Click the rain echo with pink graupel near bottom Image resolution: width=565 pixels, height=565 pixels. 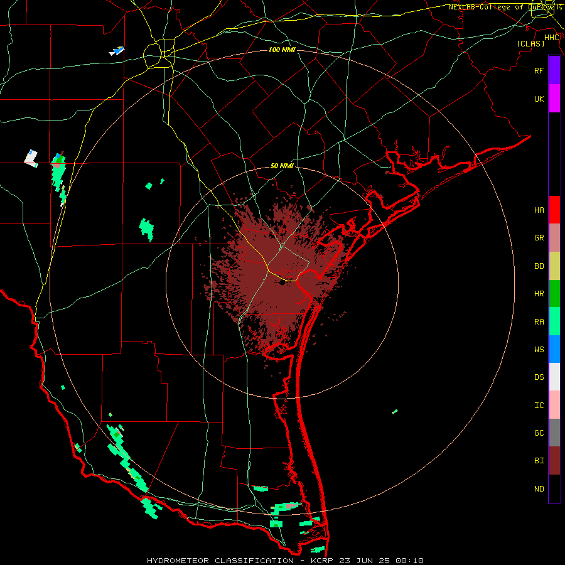(x=285, y=508)
